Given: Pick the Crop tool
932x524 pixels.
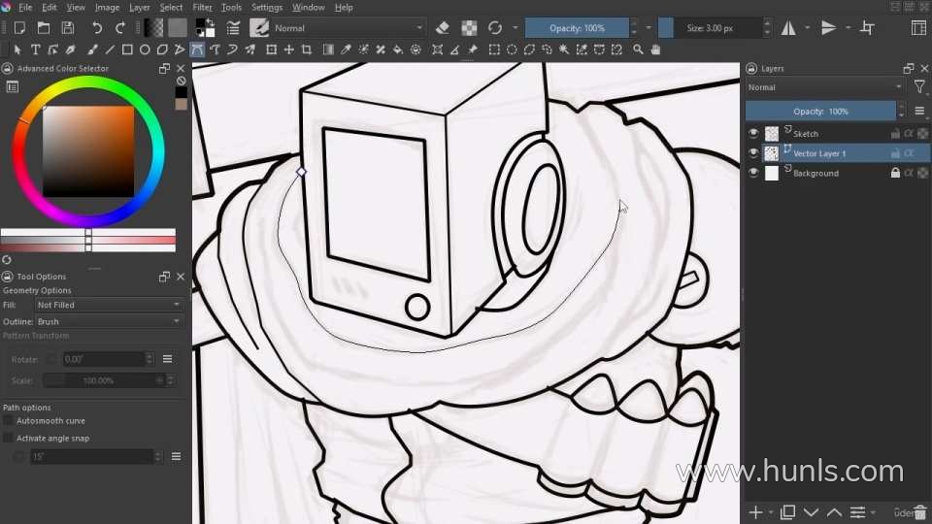Looking at the screenshot, I should pos(307,49).
